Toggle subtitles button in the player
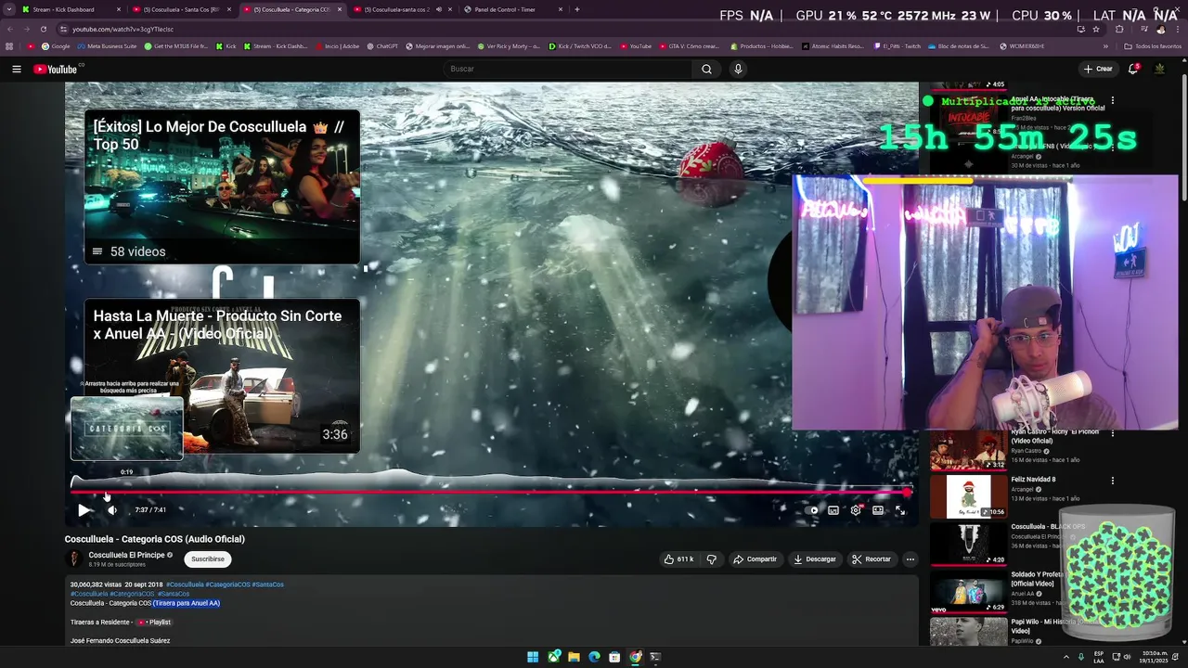The image size is (1188, 668). coord(833,510)
